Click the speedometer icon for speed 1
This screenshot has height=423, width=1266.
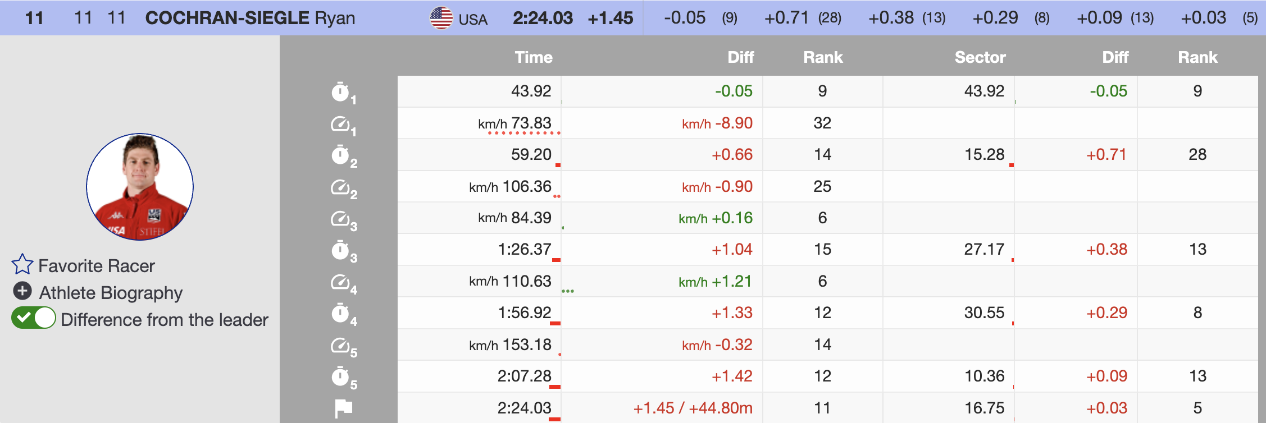[x=340, y=123]
